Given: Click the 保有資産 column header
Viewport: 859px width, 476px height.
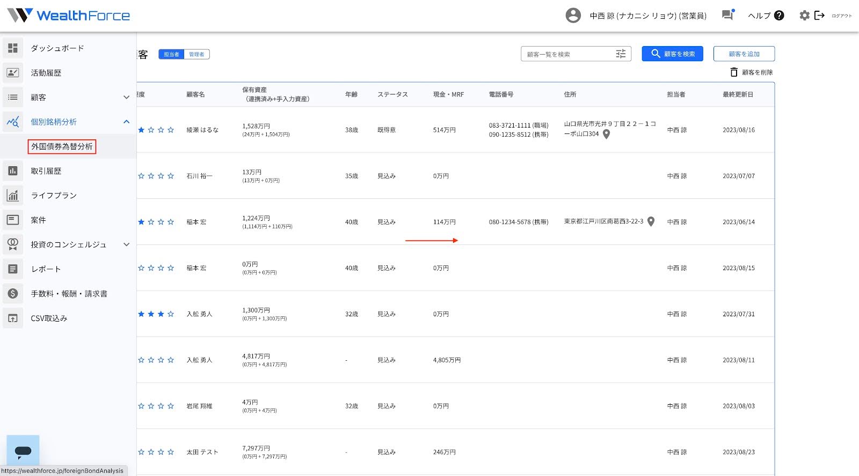Looking at the screenshot, I should point(275,94).
